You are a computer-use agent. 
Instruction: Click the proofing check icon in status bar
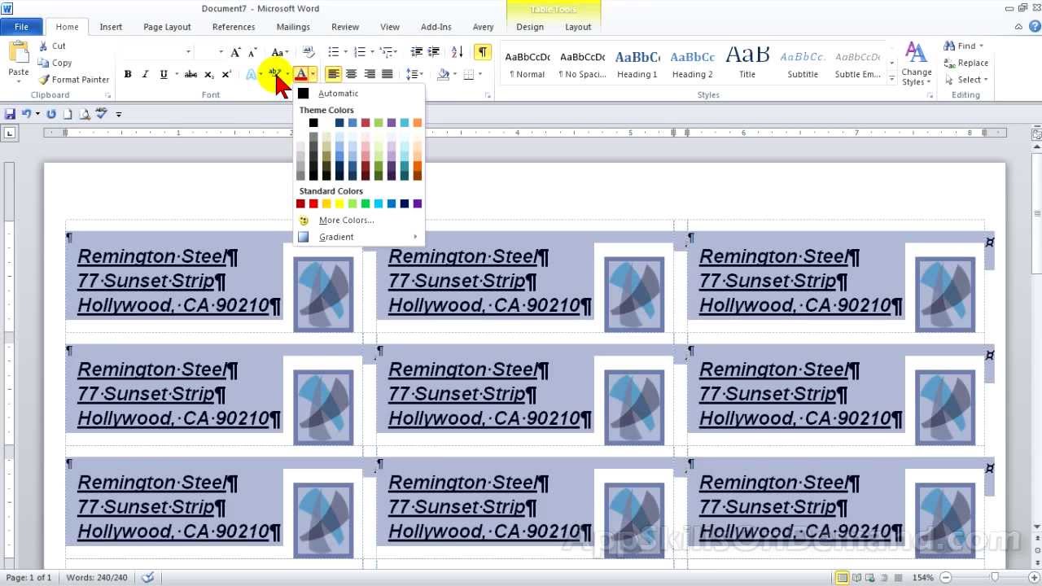pos(147,577)
